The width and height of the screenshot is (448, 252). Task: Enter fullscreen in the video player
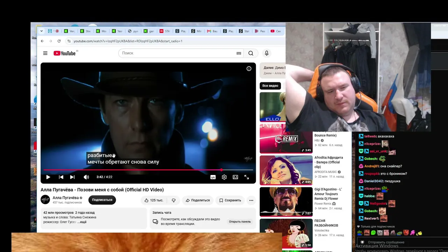[247, 177]
